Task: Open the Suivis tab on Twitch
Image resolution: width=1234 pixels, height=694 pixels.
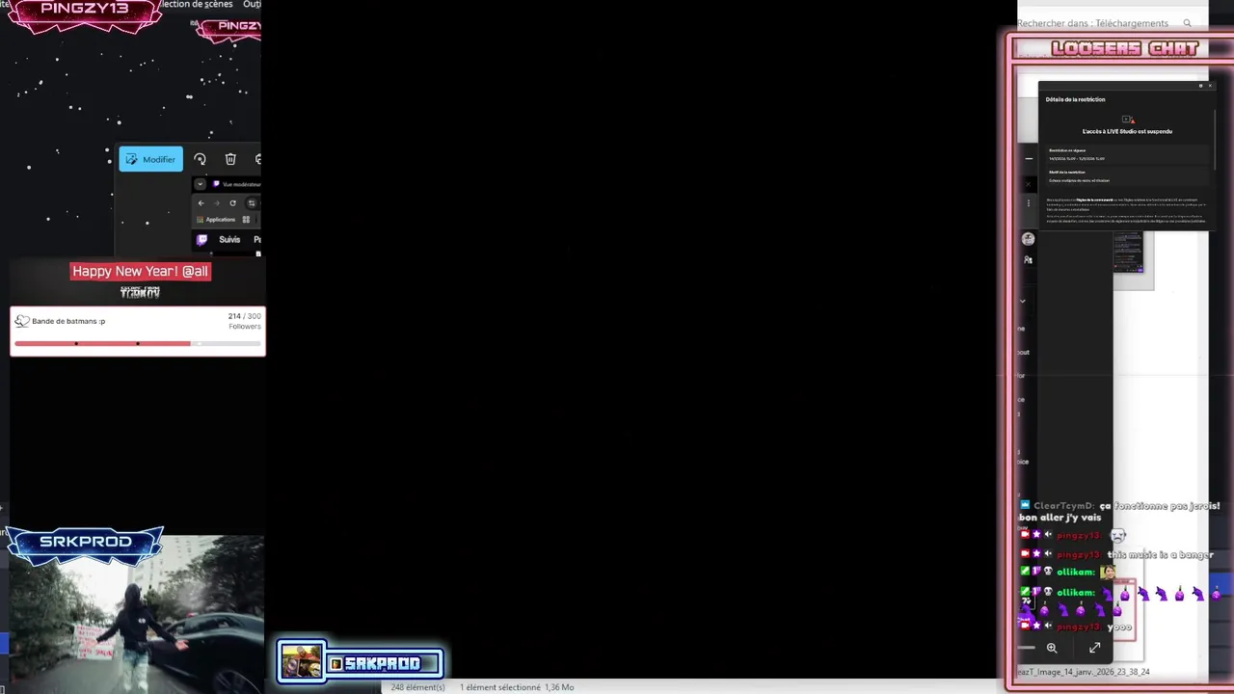Action: coord(229,239)
